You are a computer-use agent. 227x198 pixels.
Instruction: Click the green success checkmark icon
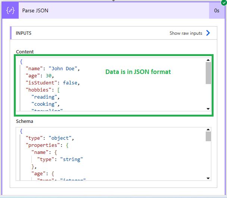224,3
